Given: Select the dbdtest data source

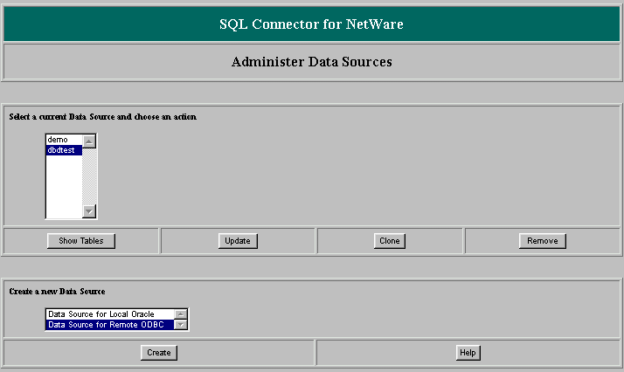Looking at the screenshot, I should point(64,150).
